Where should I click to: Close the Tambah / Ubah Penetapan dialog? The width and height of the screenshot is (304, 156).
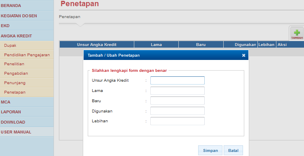[x=244, y=55]
